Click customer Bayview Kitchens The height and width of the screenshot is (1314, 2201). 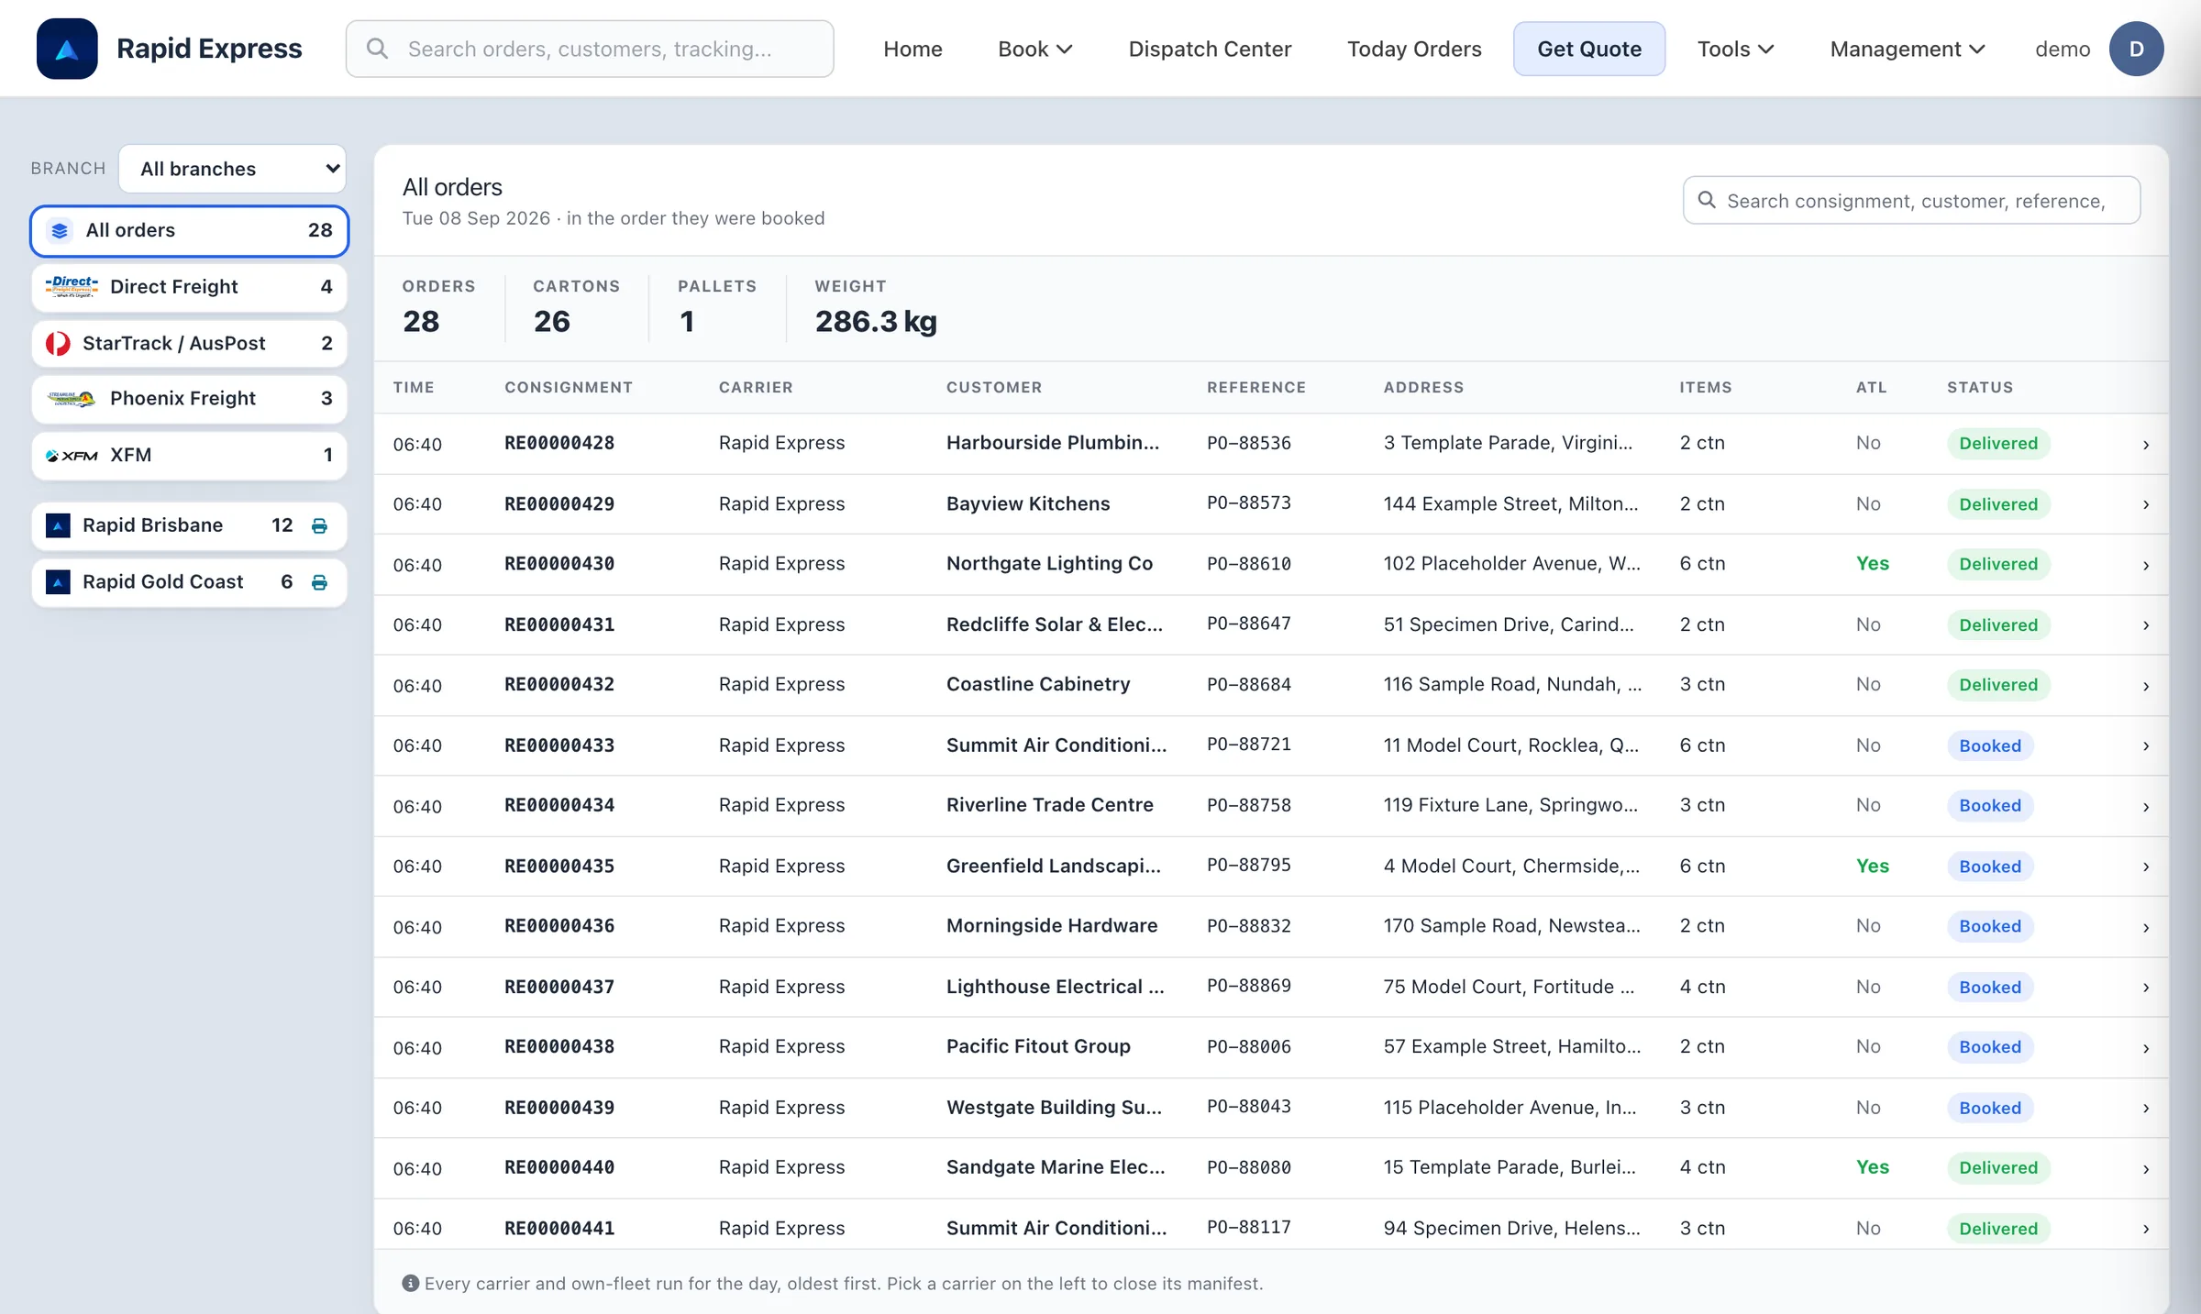(x=1028, y=503)
